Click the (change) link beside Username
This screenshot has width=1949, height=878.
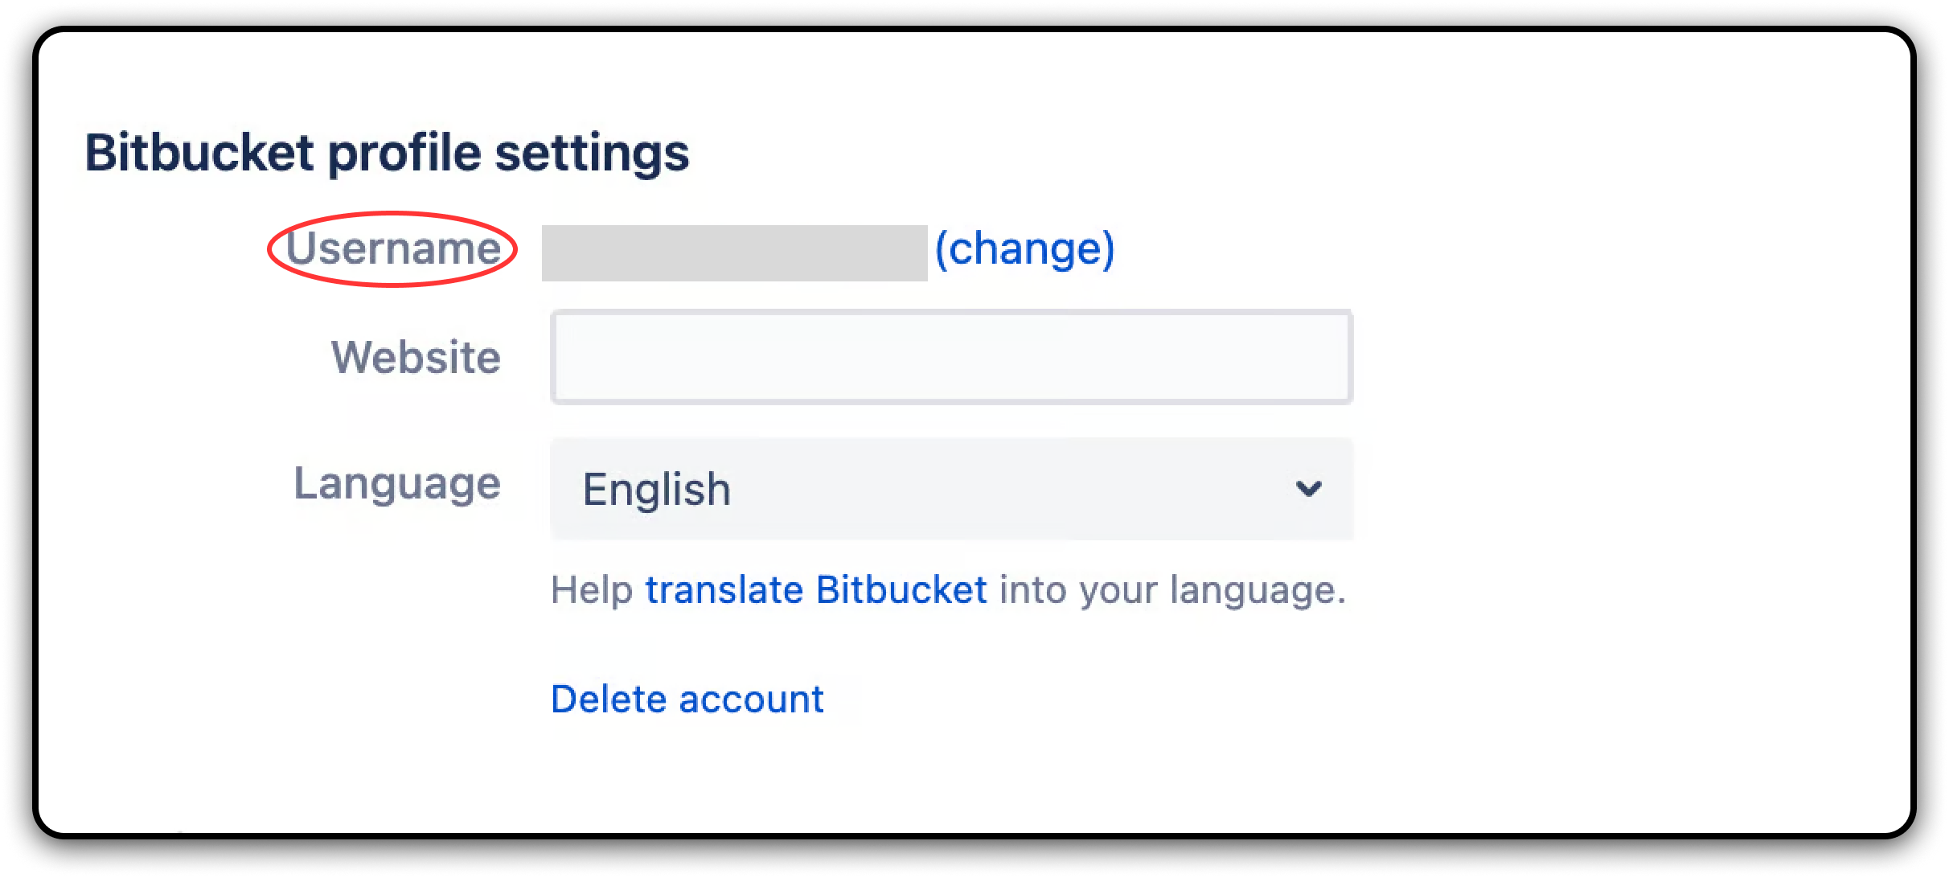click(1024, 249)
